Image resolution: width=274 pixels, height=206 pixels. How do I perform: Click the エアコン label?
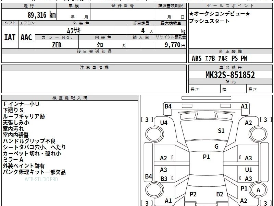[x=27, y=23]
